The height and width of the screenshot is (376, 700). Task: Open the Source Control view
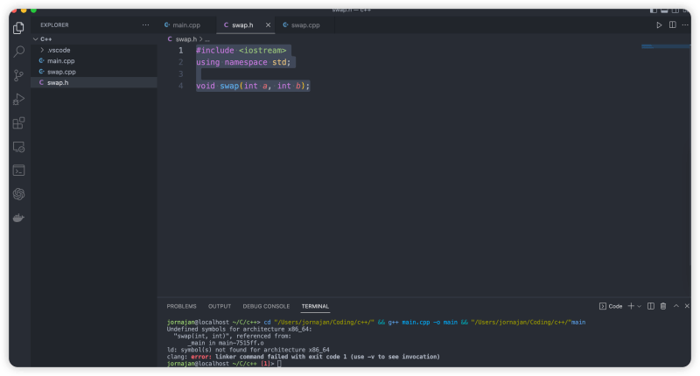[x=18, y=75]
